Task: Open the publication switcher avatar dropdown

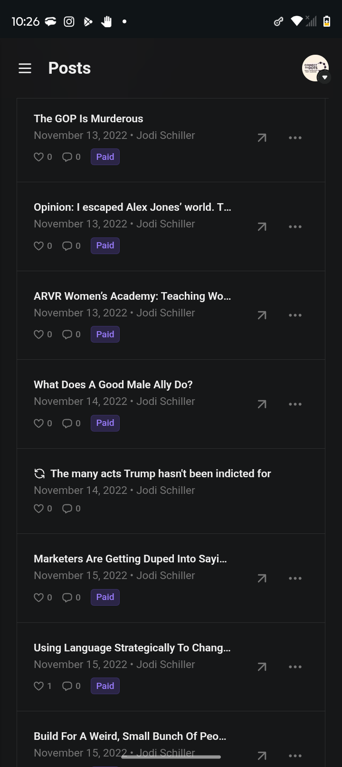Action: (316, 69)
